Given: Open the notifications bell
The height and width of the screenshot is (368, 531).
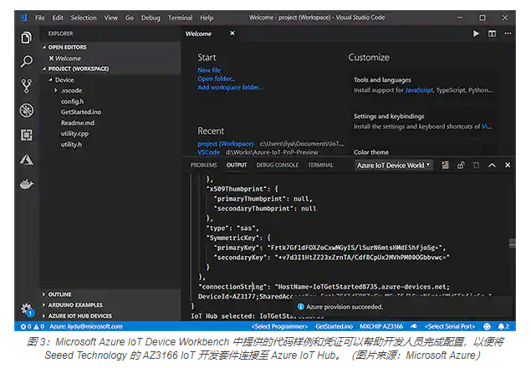Looking at the screenshot, I should tap(503, 326).
